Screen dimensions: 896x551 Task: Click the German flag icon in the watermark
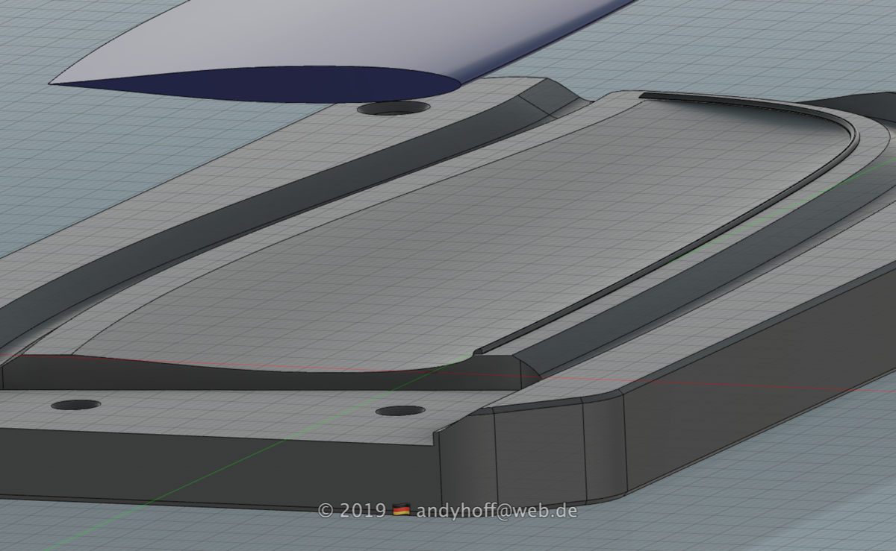point(402,511)
